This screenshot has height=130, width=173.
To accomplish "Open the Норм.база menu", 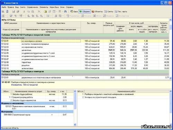I will [x=54, y=7].
